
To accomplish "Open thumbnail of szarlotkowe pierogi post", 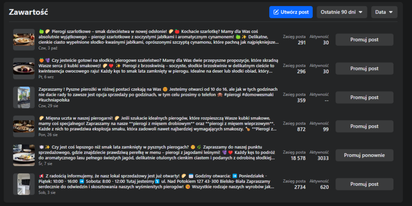I will (x=24, y=40).
